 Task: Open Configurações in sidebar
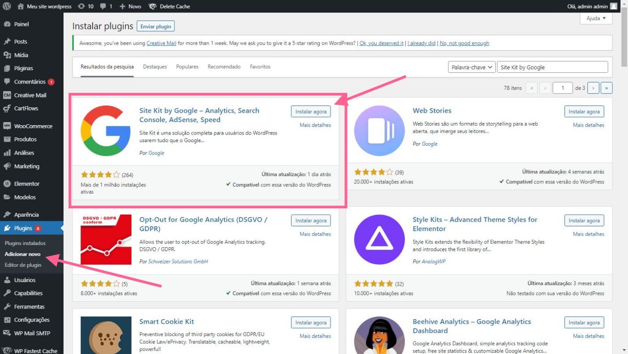[31, 320]
